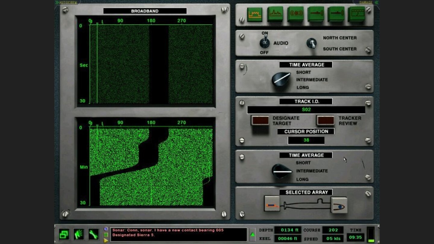Flip the Audio ON/OFF toggle switch
This screenshot has height=244, width=434.
click(x=264, y=43)
